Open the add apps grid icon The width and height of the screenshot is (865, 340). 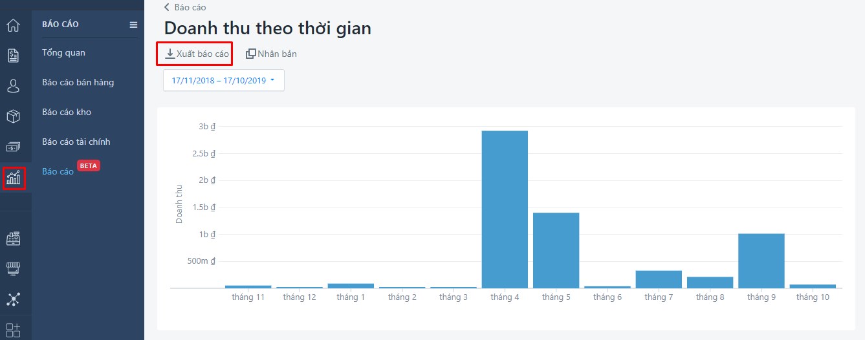(12, 330)
